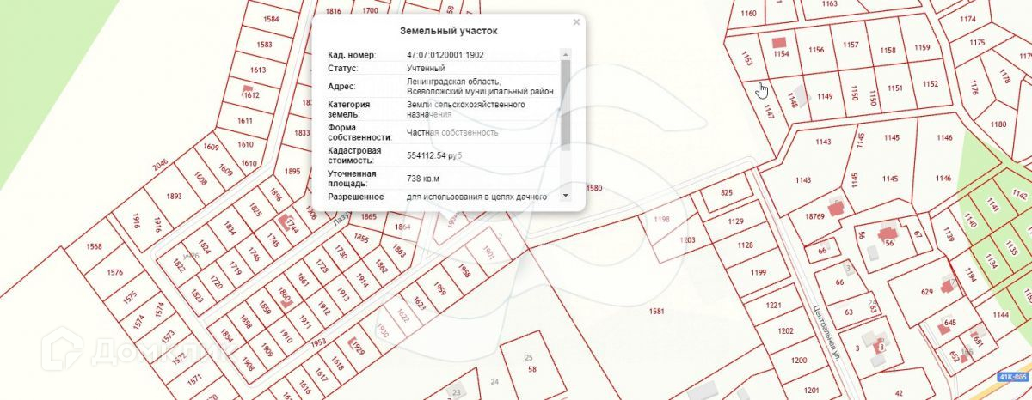The image size is (1032, 400).
Task: Select parcel 1199 on the map
Action: click(x=759, y=272)
